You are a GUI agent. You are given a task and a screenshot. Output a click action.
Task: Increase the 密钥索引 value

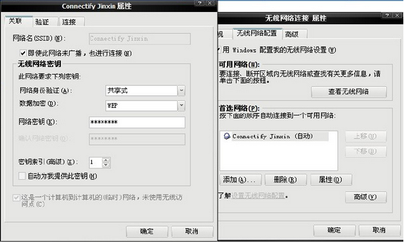pos(105,160)
